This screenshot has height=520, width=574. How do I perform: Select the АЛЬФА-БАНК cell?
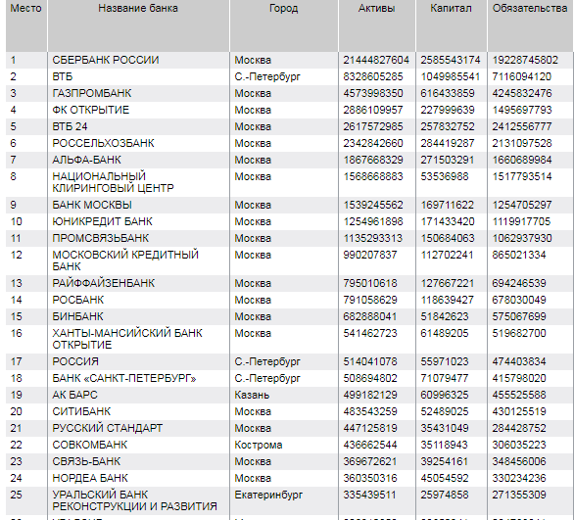(86, 160)
